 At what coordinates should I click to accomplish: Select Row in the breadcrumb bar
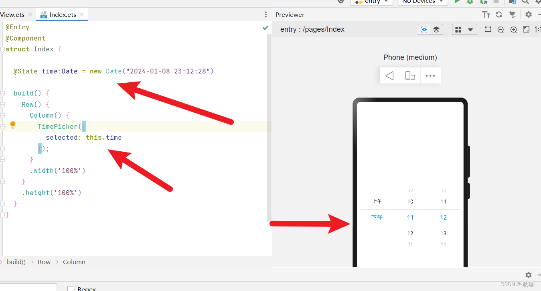(x=44, y=262)
